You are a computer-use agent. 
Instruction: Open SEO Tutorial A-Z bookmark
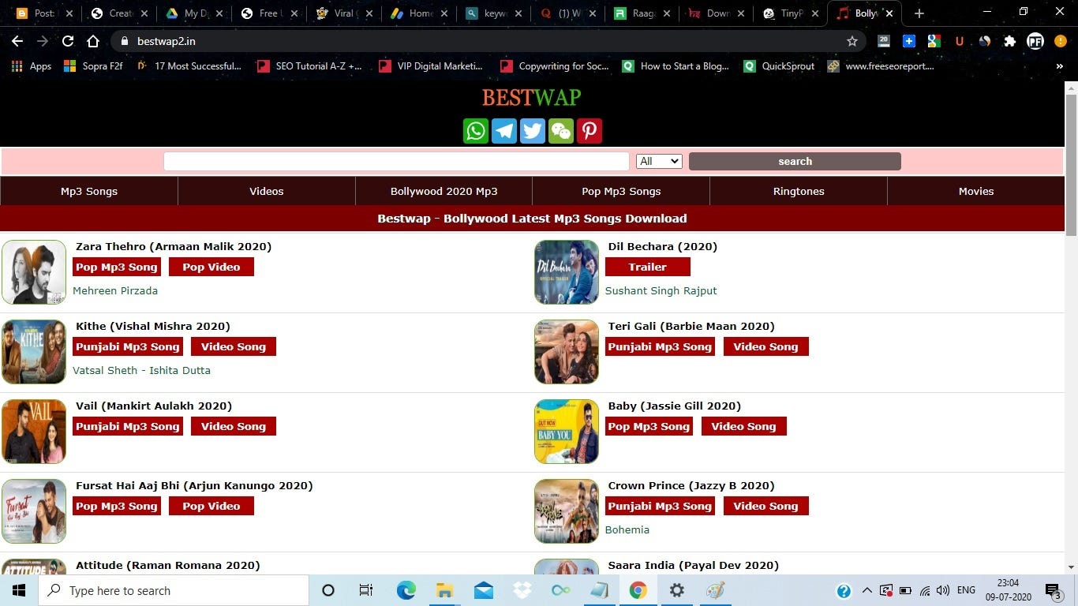tap(309, 66)
